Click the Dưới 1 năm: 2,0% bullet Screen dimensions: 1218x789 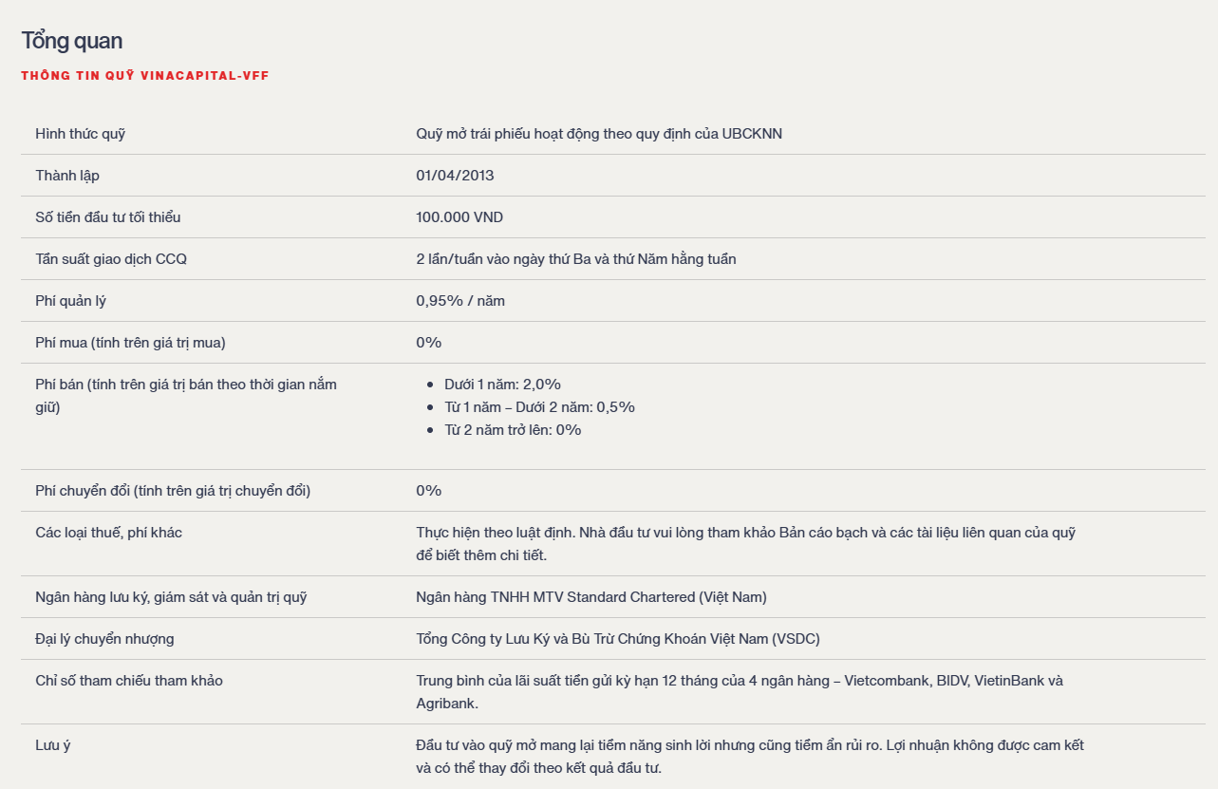(502, 385)
